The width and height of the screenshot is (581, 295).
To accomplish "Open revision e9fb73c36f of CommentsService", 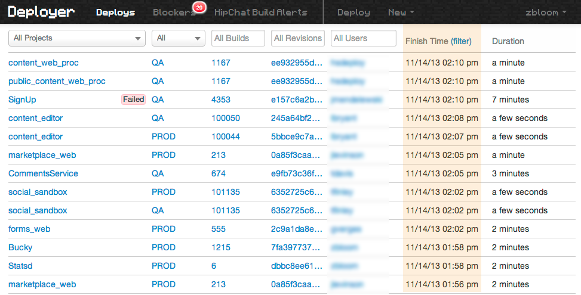I will [x=296, y=173].
